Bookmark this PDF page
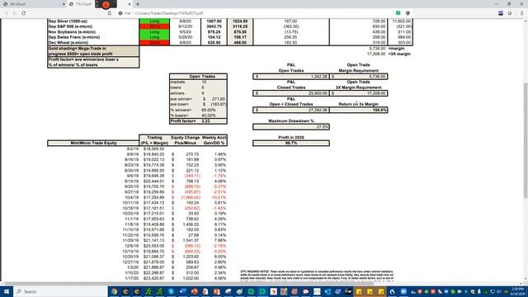 click(110, 13)
